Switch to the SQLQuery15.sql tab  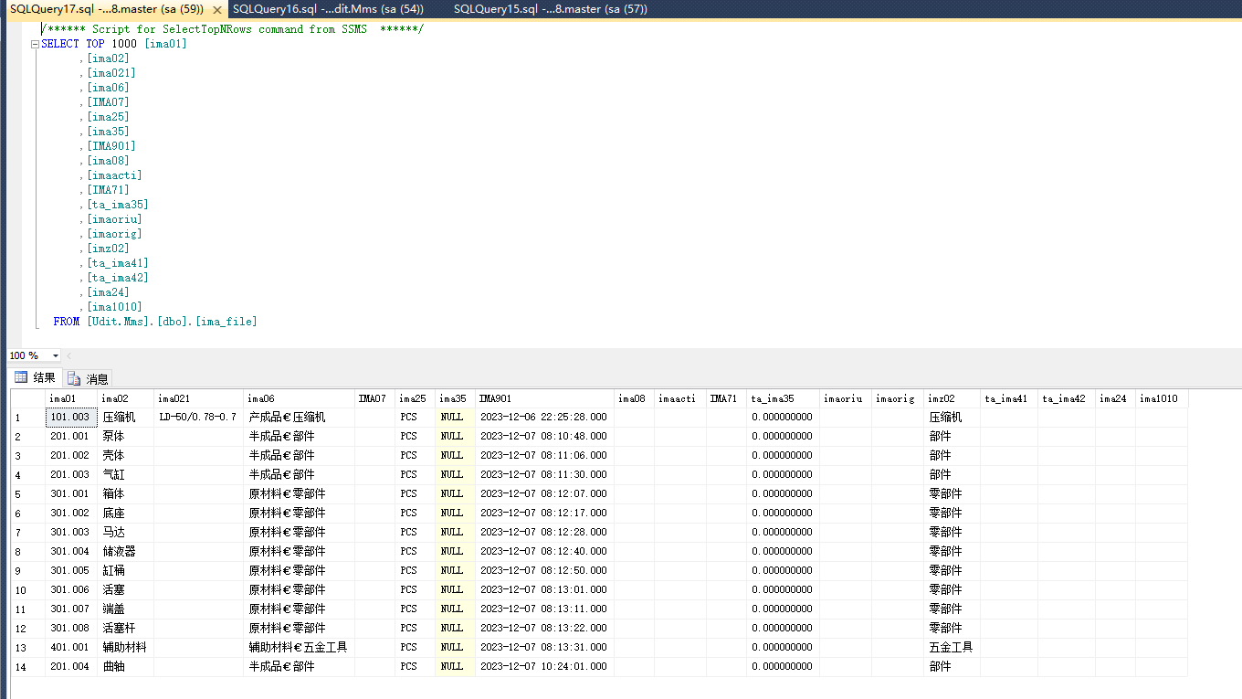coord(550,9)
